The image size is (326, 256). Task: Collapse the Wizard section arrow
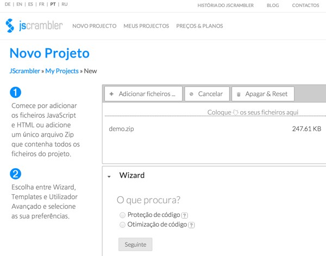click(x=109, y=176)
